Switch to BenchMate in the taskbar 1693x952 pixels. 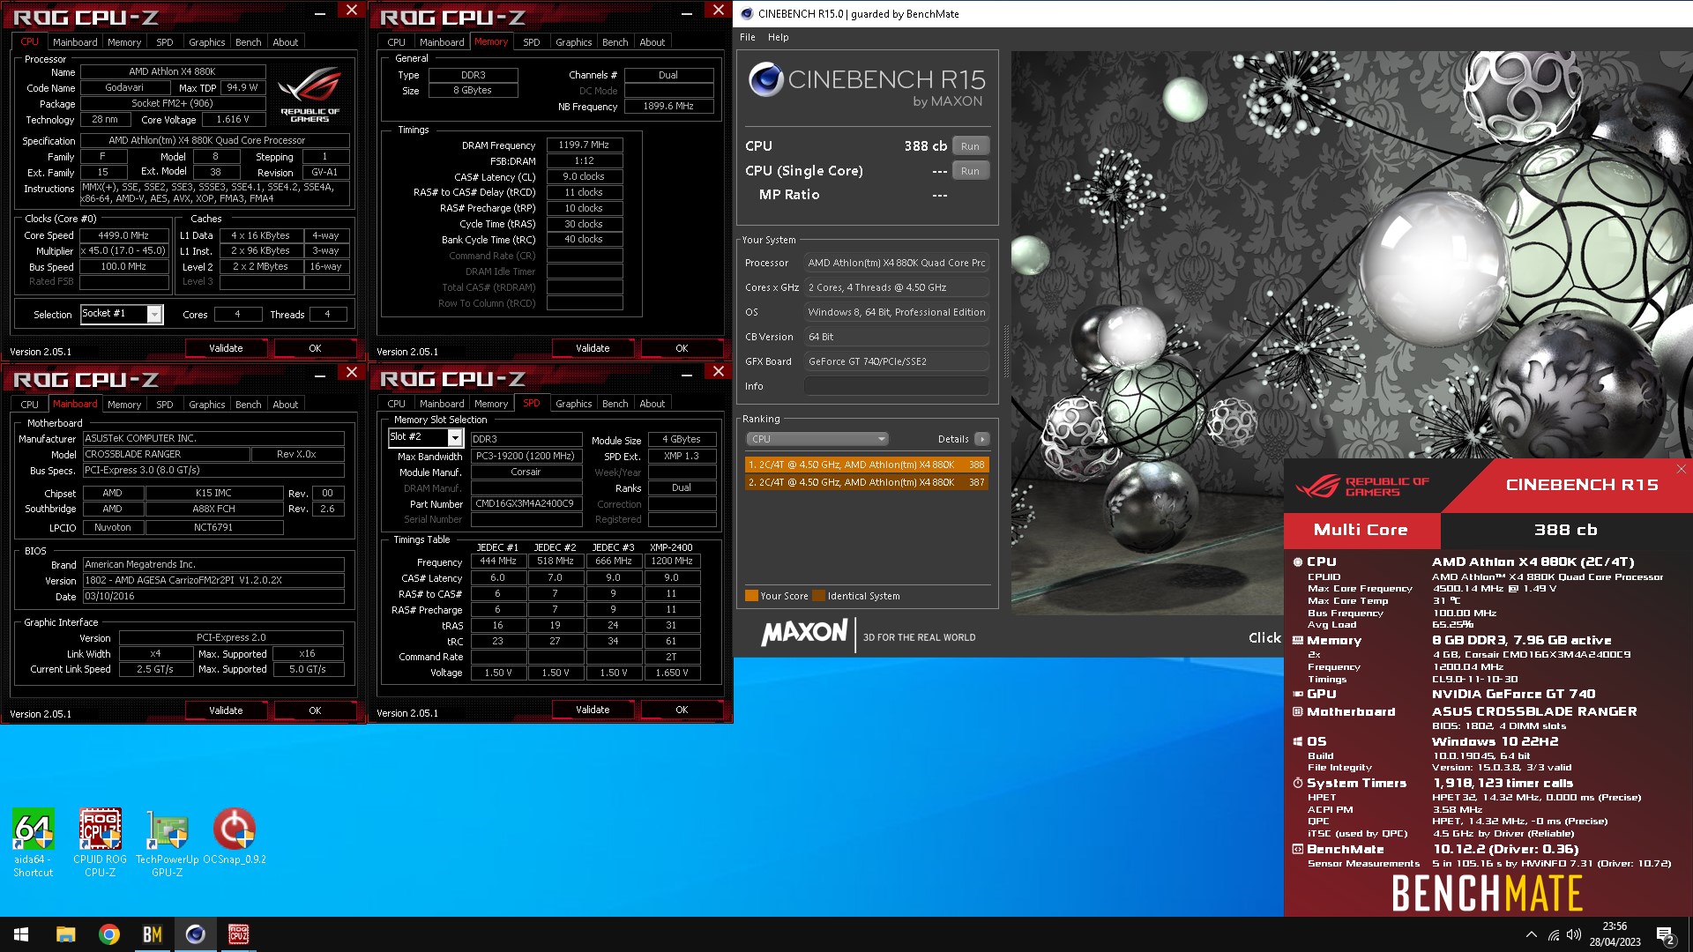pos(153,934)
